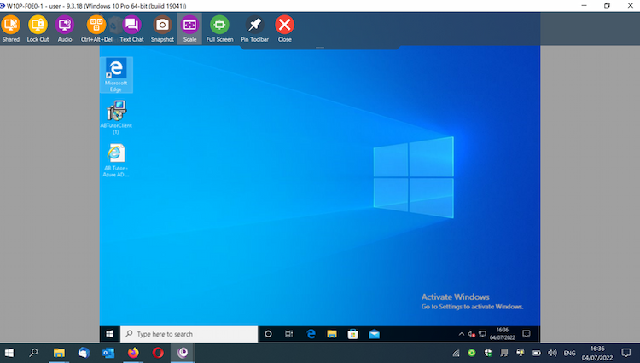Open File Explorer on remote taskbar

332,334
